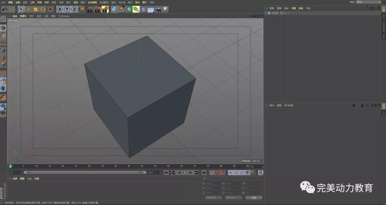
Task: Toggle the X axis lock
Action: click(60, 9)
